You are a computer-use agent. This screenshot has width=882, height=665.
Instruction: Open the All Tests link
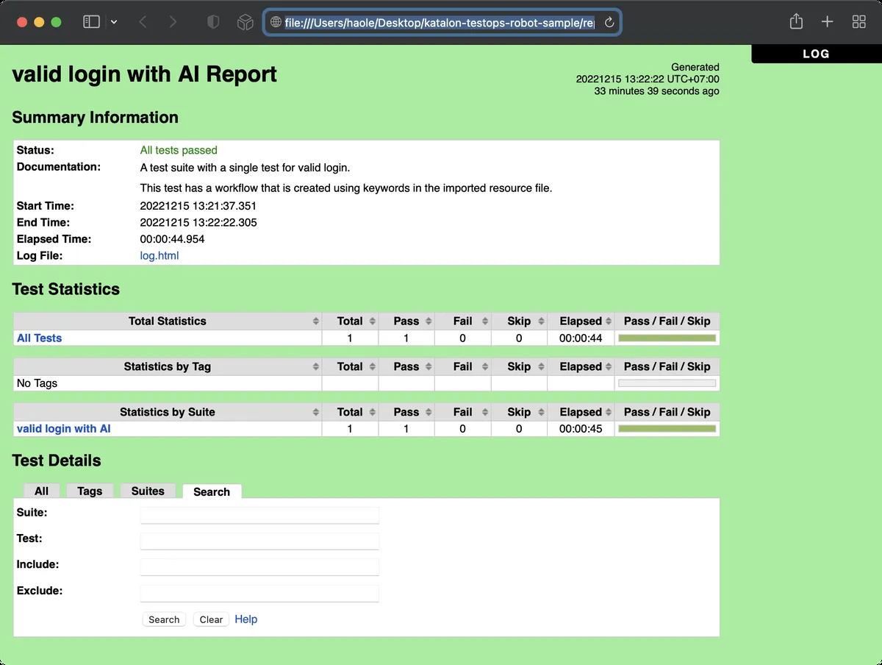tap(39, 338)
